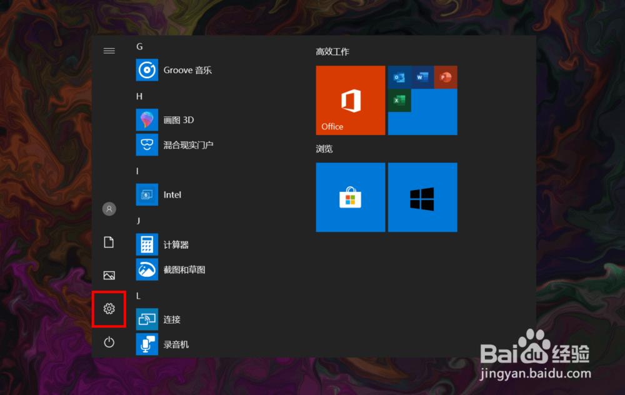Launch Word from its small tile
The width and height of the screenshot is (625, 395).
pyautogui.click(x=422, y=76)
